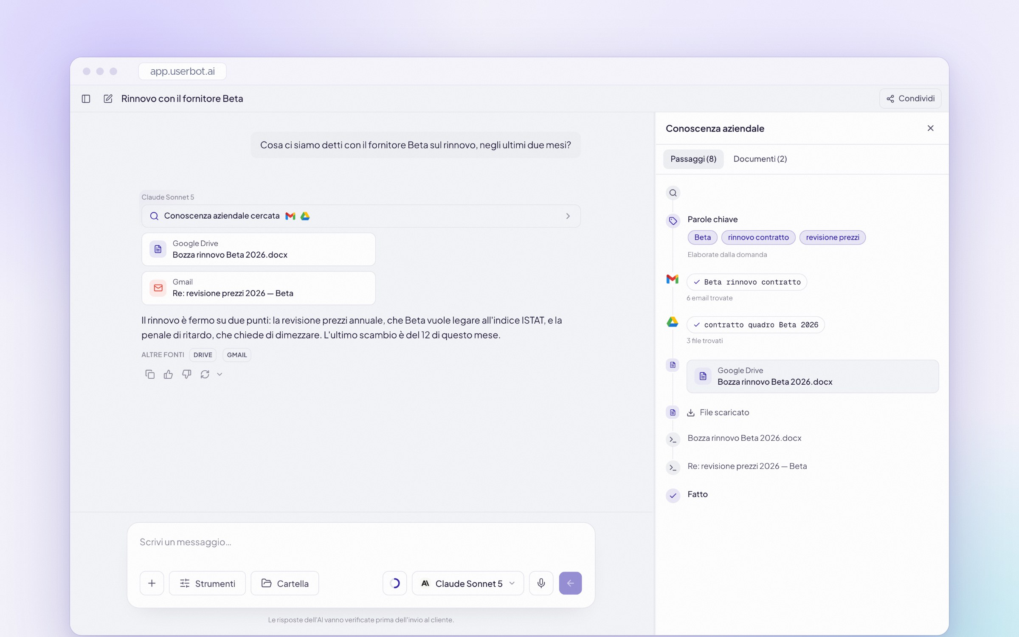Image resolution: width=1019 pixels, height=637 pixels.
Task: Open the regenerate options chevron
Action: click(x=220, y=374)
